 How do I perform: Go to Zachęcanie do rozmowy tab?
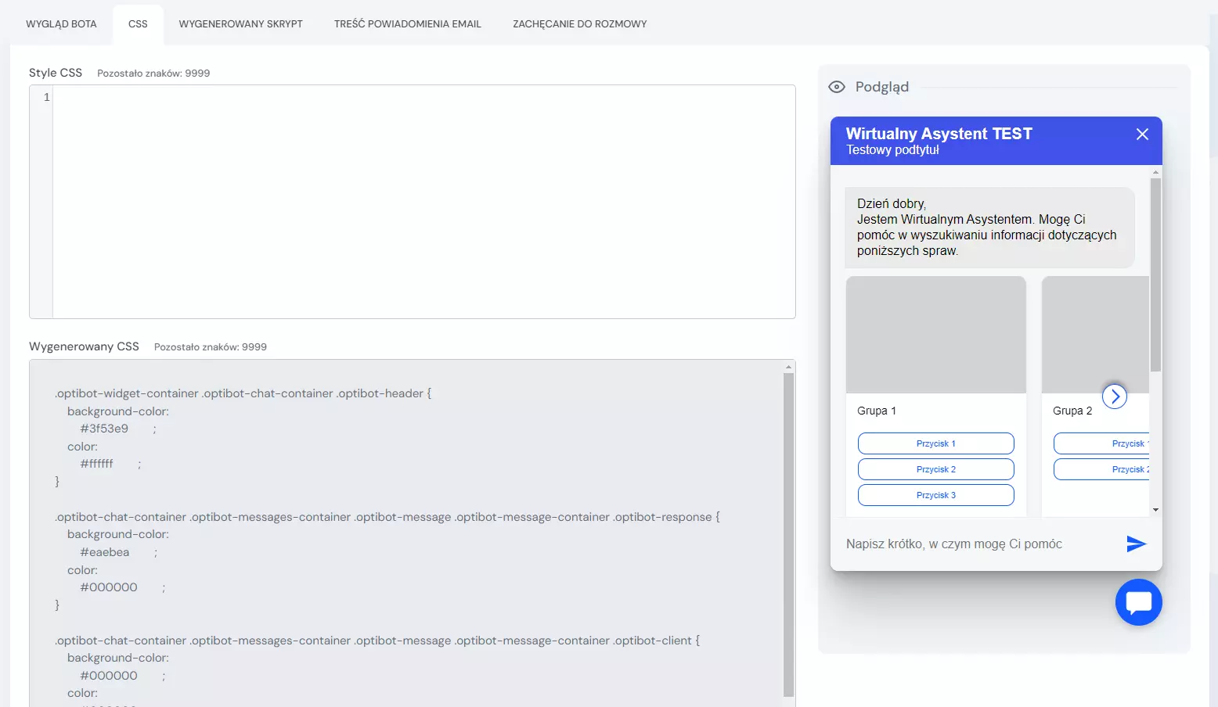click(579, 24)
